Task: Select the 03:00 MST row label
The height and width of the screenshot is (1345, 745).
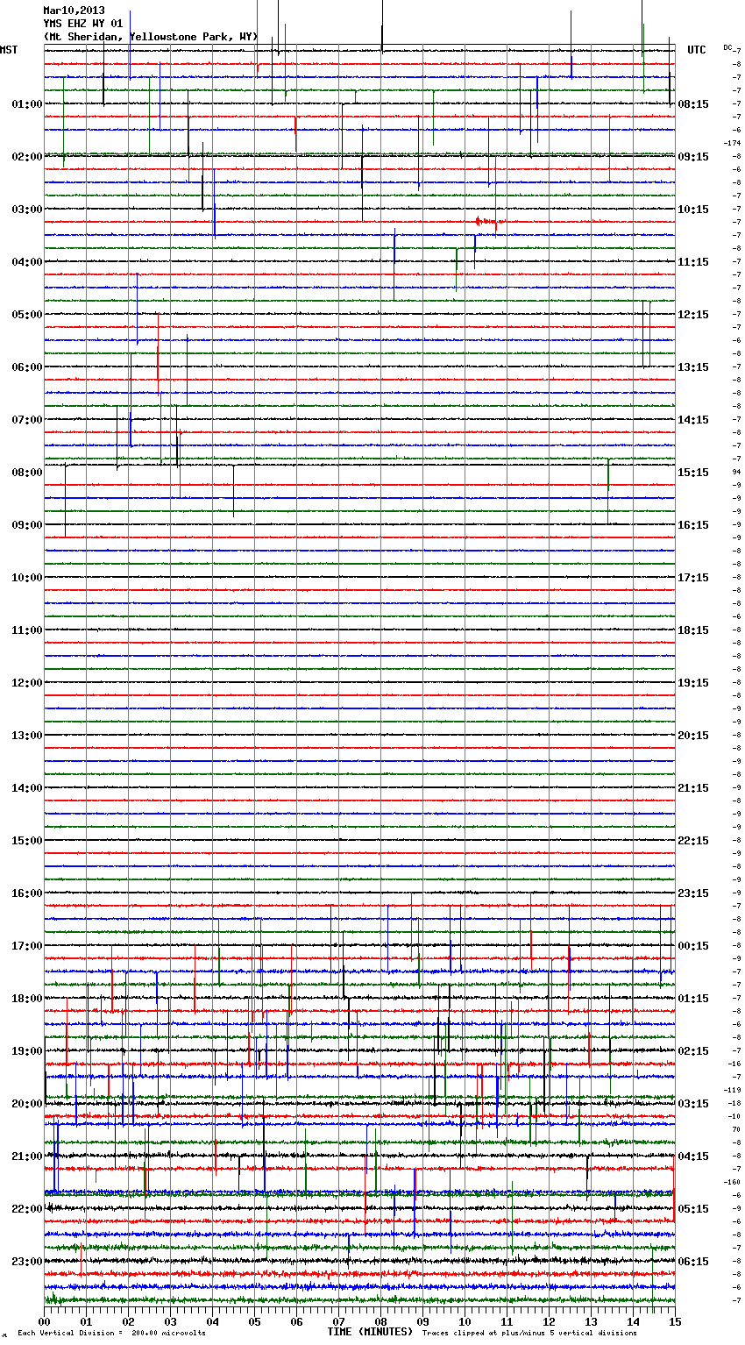Action: pos(27,210)
